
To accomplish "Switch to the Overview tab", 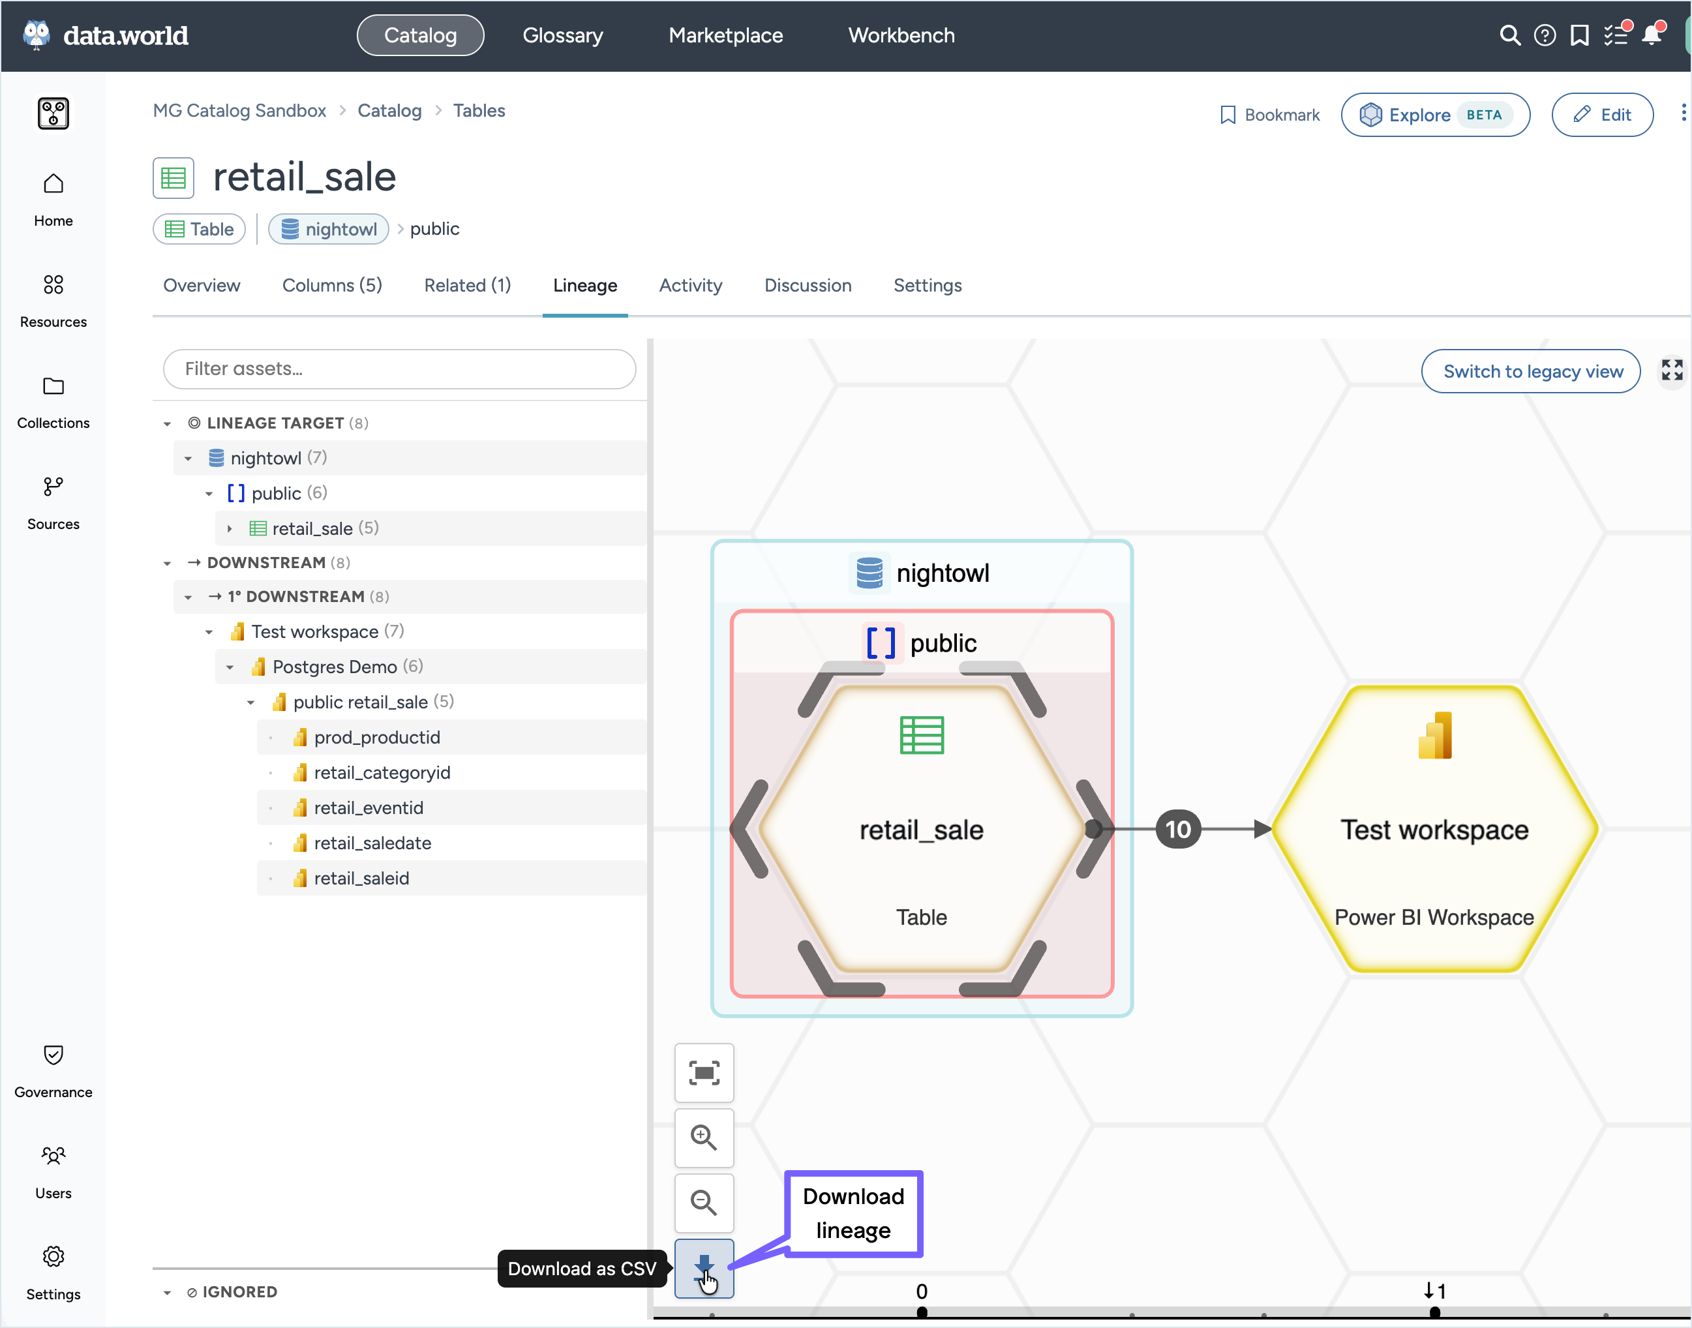I will (202, 285).
